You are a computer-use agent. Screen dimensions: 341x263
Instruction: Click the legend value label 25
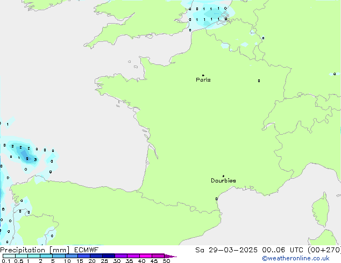104,261
